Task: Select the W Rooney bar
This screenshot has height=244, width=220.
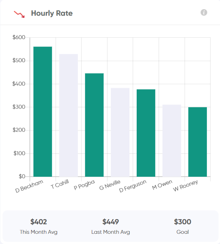Action: point(198,142)
